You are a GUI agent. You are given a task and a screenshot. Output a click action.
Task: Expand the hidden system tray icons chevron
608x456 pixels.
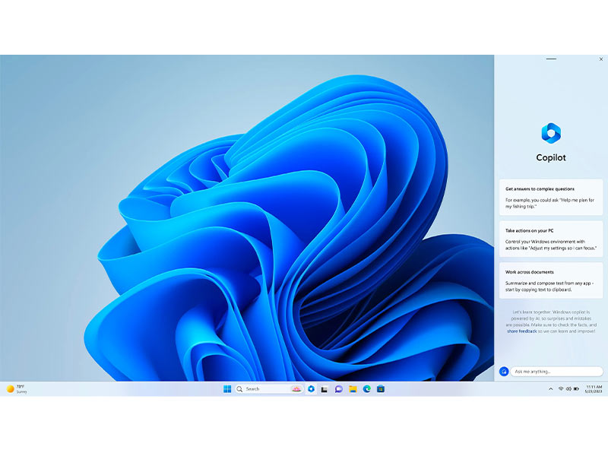point(550,389)
